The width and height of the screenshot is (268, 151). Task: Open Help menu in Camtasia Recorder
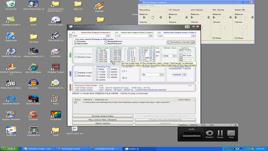[211, 125]
